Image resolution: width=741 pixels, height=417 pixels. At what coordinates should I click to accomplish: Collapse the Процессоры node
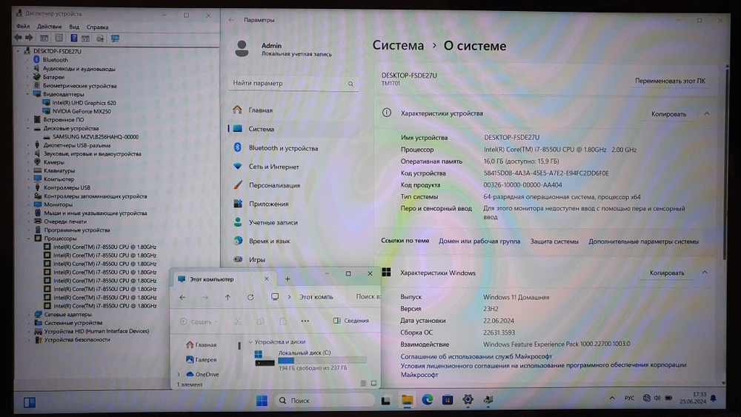coord(29,238)
